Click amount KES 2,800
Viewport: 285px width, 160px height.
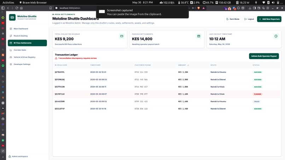tap(183, 79)
